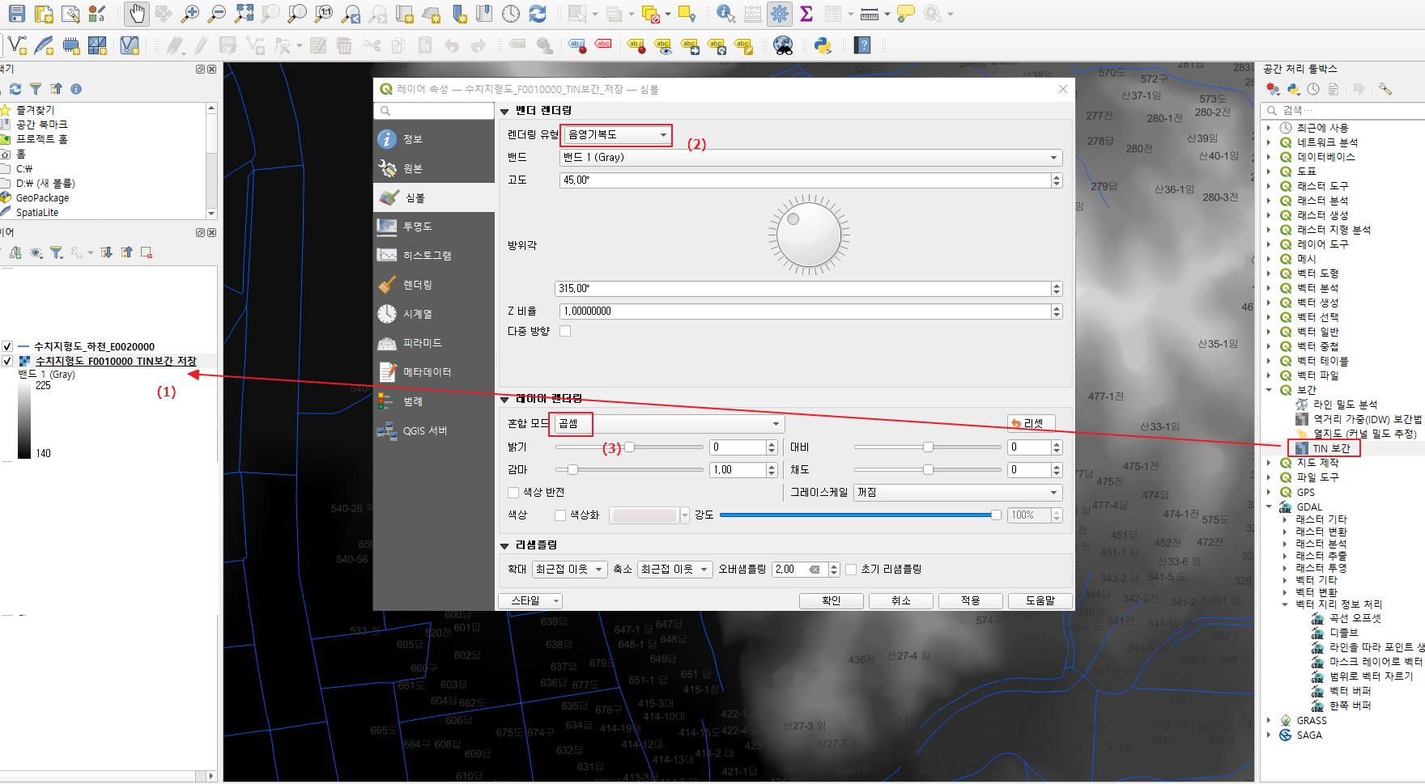Click the 리셋 button
The height and width of the screenshot is (784, 1425).
[1032, 423]
